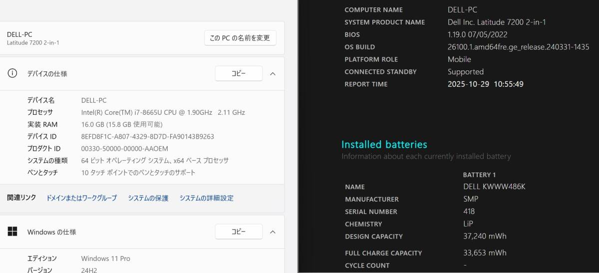Open Domain or workgroup link

(x=81, y=198)
